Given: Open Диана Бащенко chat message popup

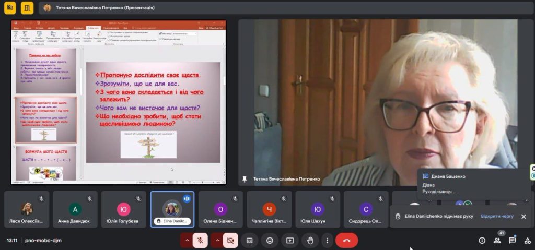Looking at the screenshot, I should (473, 184).
